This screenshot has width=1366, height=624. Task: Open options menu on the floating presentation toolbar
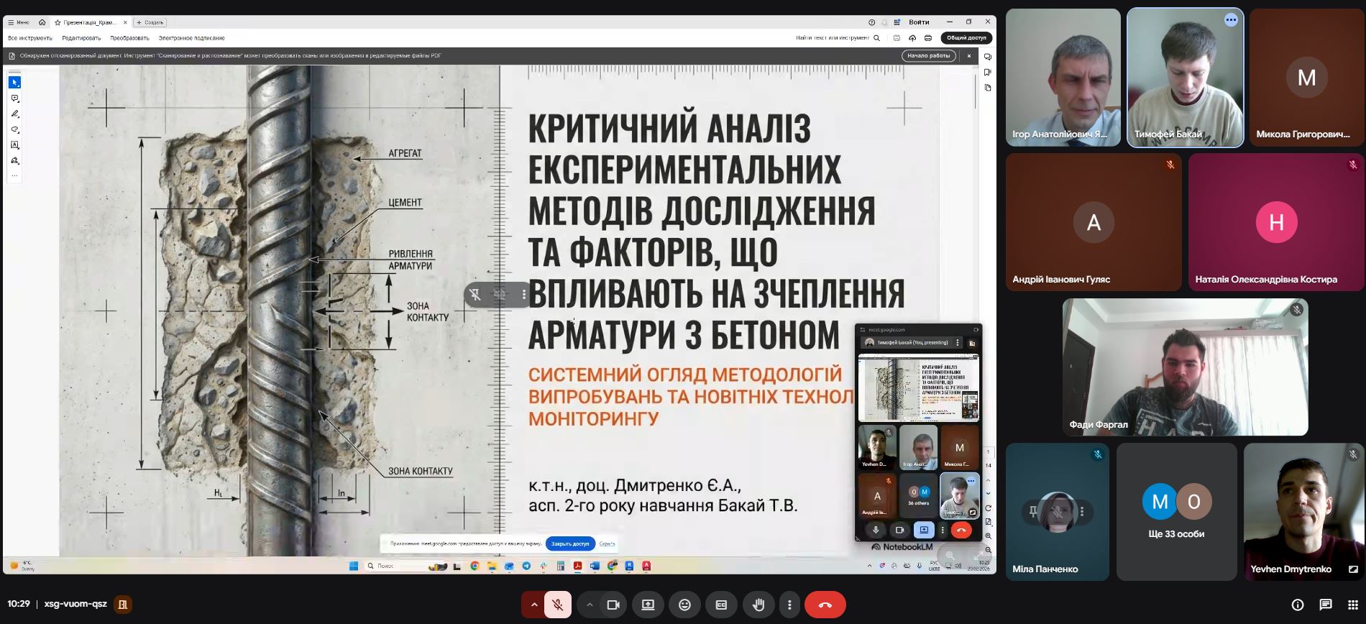pyautogui.click(x=524, y=294)
